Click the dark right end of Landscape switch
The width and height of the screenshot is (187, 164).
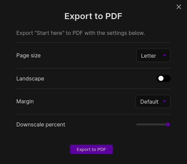(x=167, y=78)
